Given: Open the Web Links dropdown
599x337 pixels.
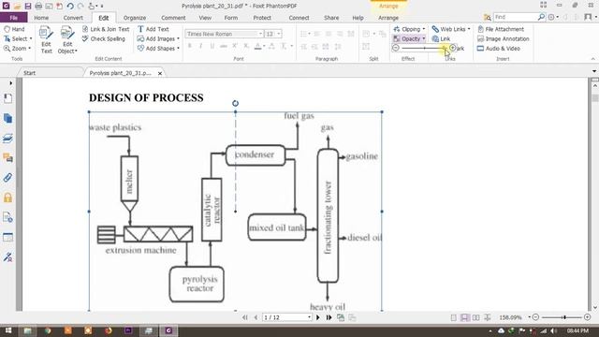Looking at the screenshot, I should coord(469,29).
